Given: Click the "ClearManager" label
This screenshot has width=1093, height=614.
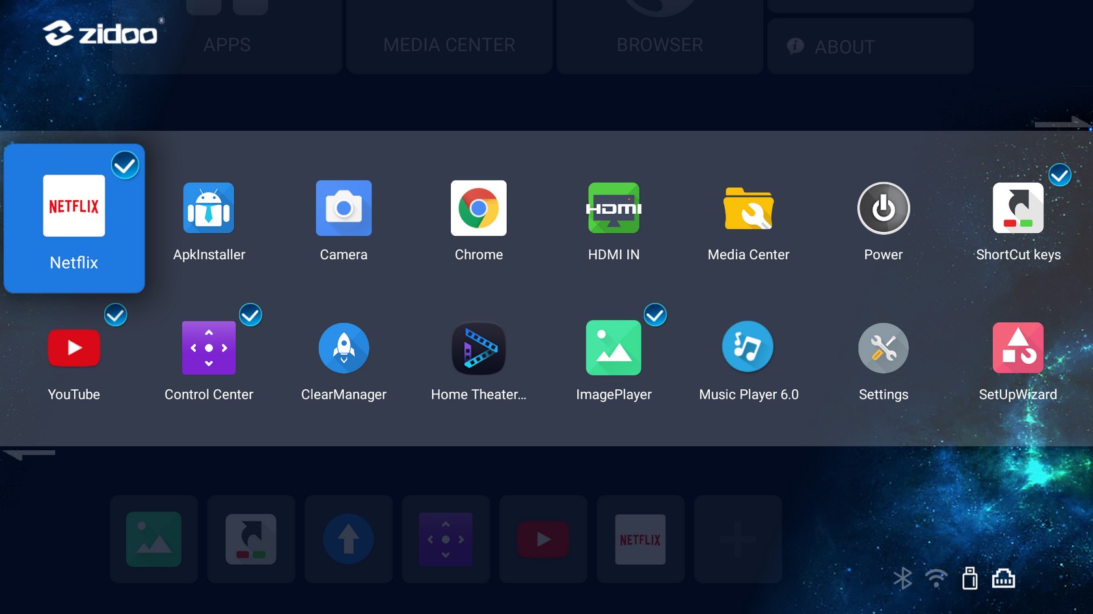Looking at the screenshot, I should pyautogui.click(x=344, y=394).
